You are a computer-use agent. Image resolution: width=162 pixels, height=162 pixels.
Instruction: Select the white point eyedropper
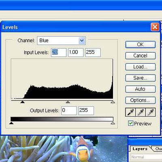tap(150, 112)
